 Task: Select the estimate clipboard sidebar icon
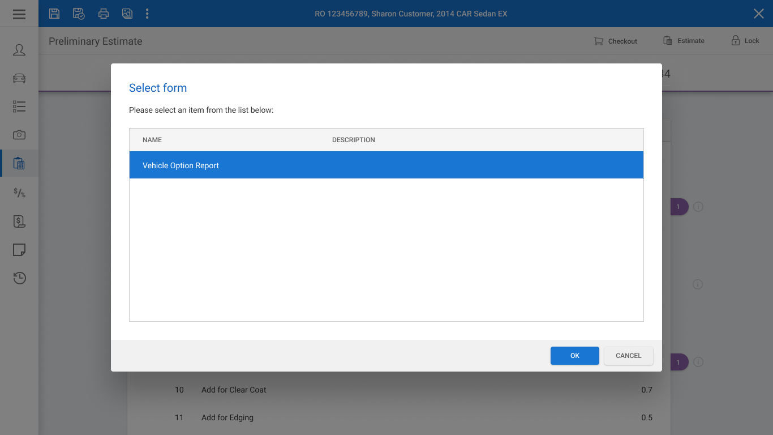point(19,163)
